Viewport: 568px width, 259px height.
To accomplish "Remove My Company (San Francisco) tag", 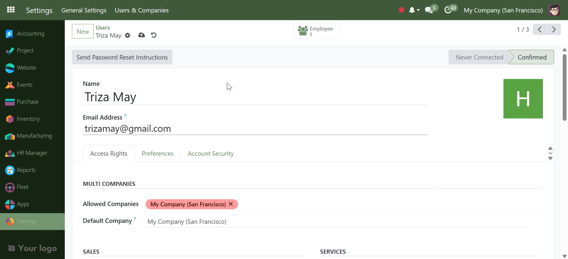I will pos(231,204).
